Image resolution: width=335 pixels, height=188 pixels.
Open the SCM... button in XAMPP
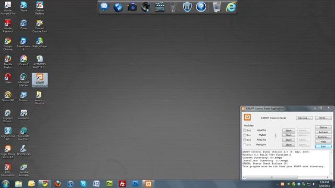click(x=323, y=118)
